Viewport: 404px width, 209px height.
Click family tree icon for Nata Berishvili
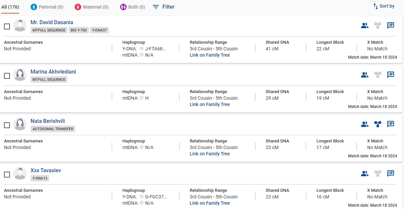pos(377,124)
